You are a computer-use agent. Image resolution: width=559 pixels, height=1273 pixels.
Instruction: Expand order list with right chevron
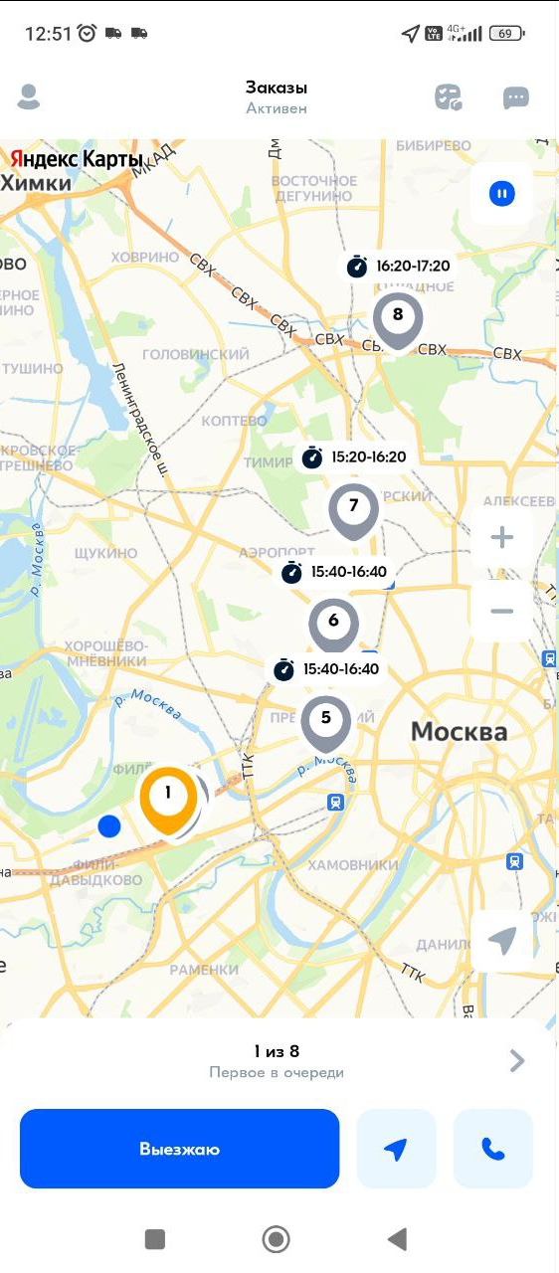(x=517, y=1061)
